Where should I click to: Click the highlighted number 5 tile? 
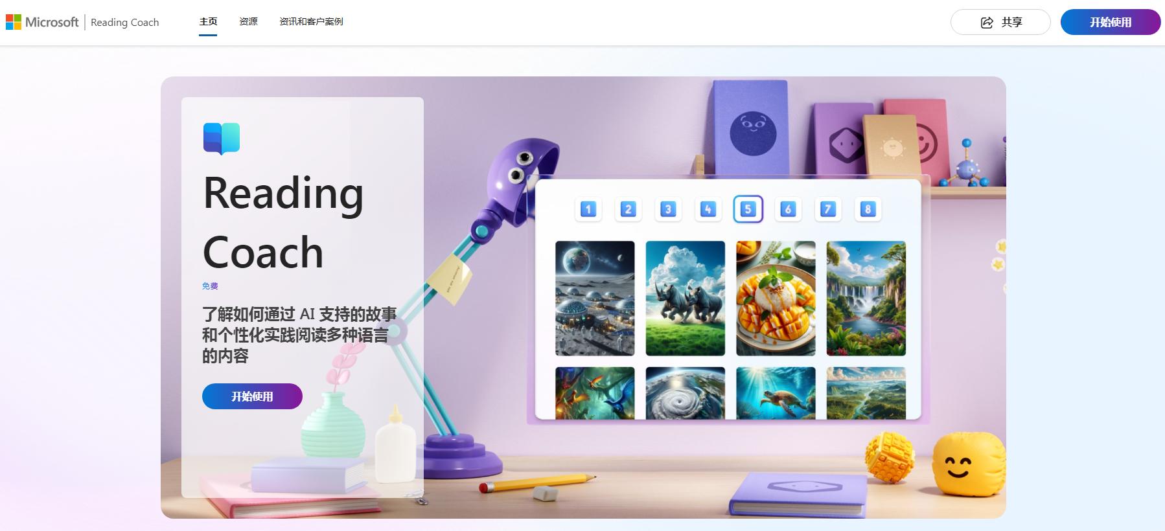[748, 209]
